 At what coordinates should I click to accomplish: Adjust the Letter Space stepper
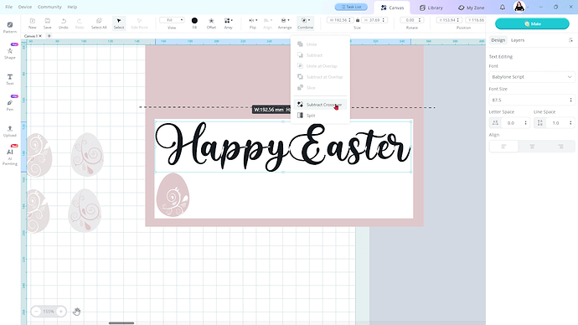pyautogui.click(x=526, y=122)
